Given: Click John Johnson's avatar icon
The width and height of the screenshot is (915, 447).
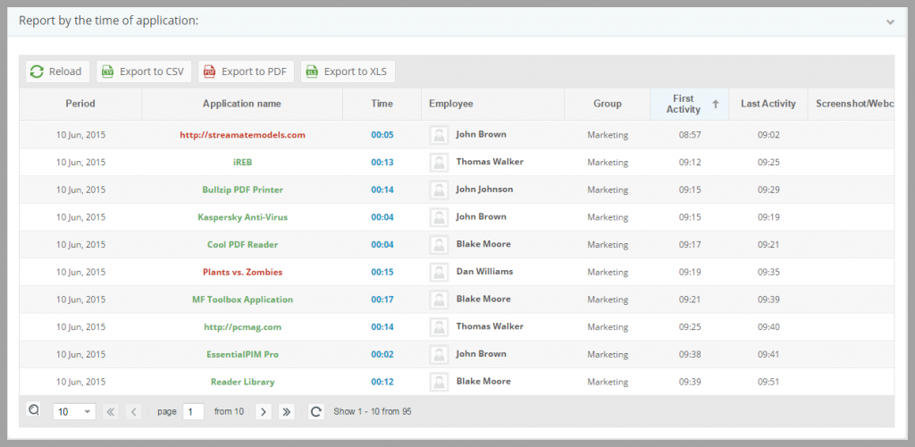Looking at the screenshot, I should tap(439, 190).
